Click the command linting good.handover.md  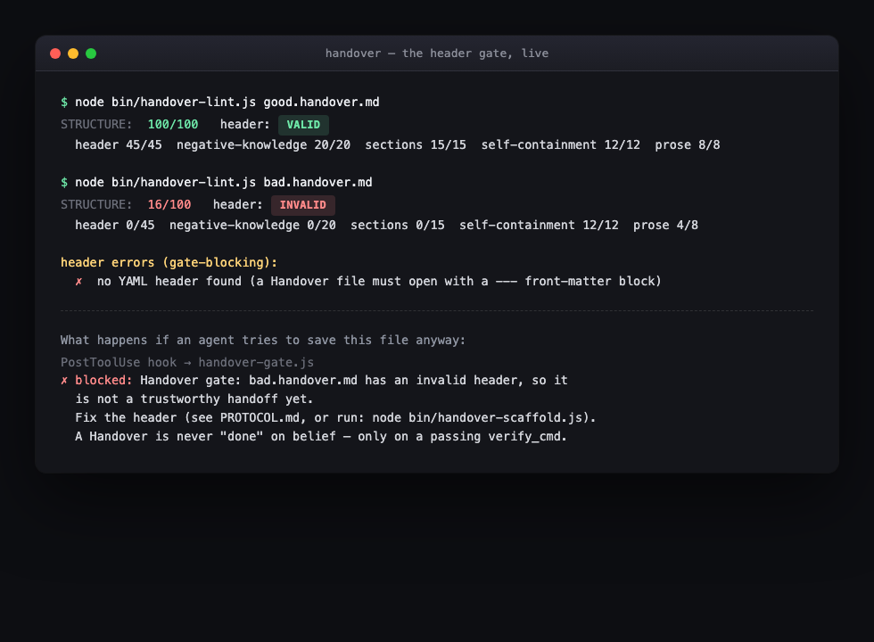[x=227, y=103]
